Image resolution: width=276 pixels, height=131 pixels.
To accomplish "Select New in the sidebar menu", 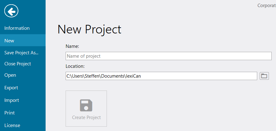I will click(9, 40).
